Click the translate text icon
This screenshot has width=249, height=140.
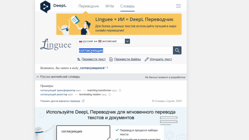click(78, 59)
